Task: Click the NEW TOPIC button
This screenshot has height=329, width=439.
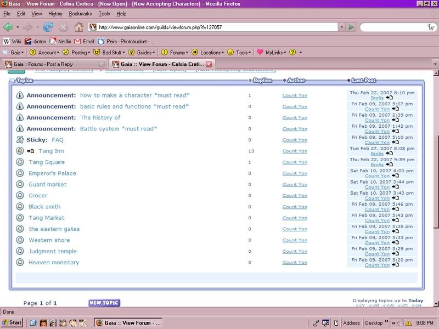Action: [x=104, y=303]
